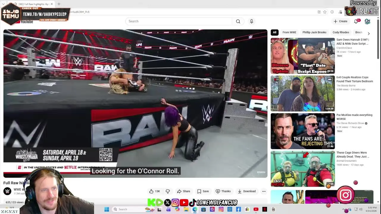The height and width of the screenshot is (214, 381).
Task: Save the video to a playlist
Action: click(203, 191)
